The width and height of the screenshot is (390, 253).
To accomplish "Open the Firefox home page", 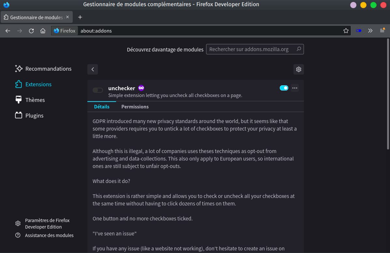I will click(43, 31).
